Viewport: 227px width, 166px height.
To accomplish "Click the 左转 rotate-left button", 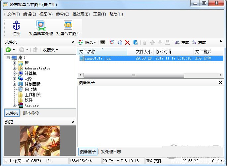I will (182, 42).
